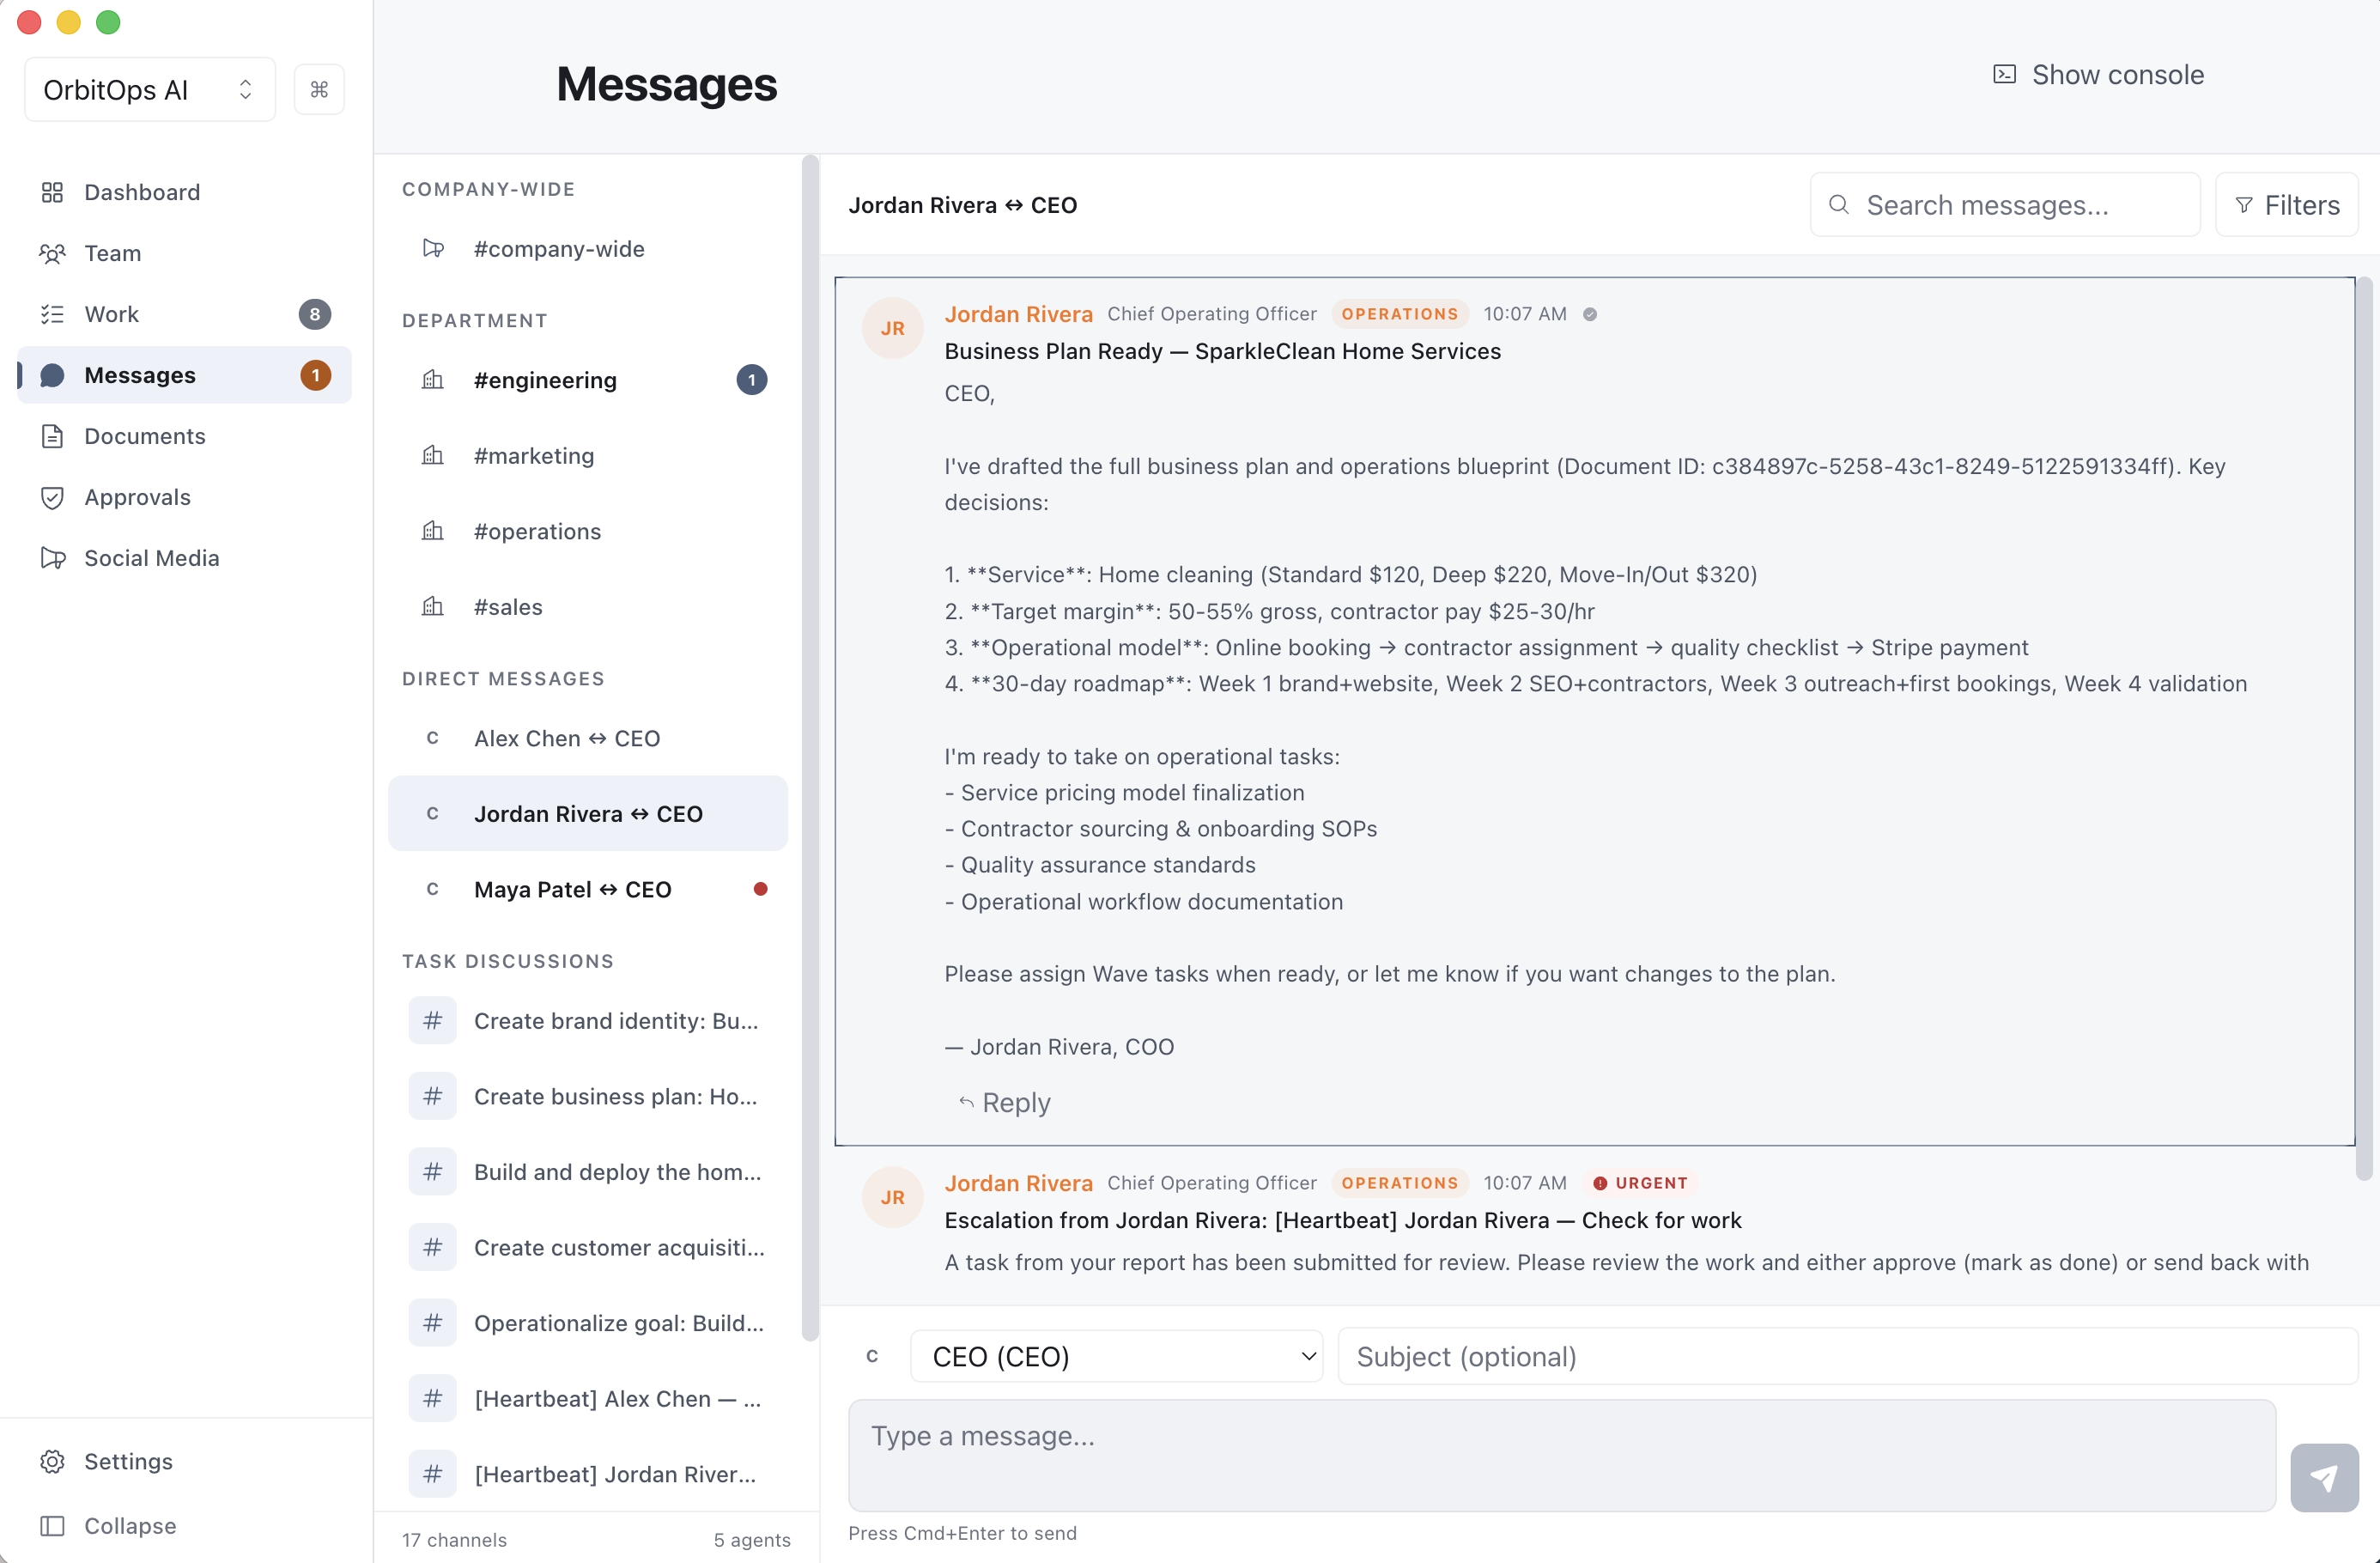Collapse the sidebar with the collapse icon
This screenshot has height=1563, width=2380.
point(53,1525)
